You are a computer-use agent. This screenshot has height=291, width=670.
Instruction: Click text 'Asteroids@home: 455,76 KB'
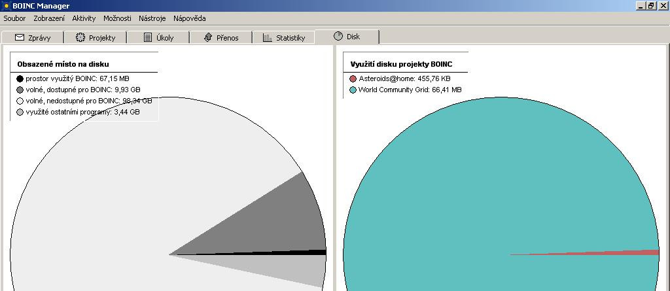click(x=404, y=78)
